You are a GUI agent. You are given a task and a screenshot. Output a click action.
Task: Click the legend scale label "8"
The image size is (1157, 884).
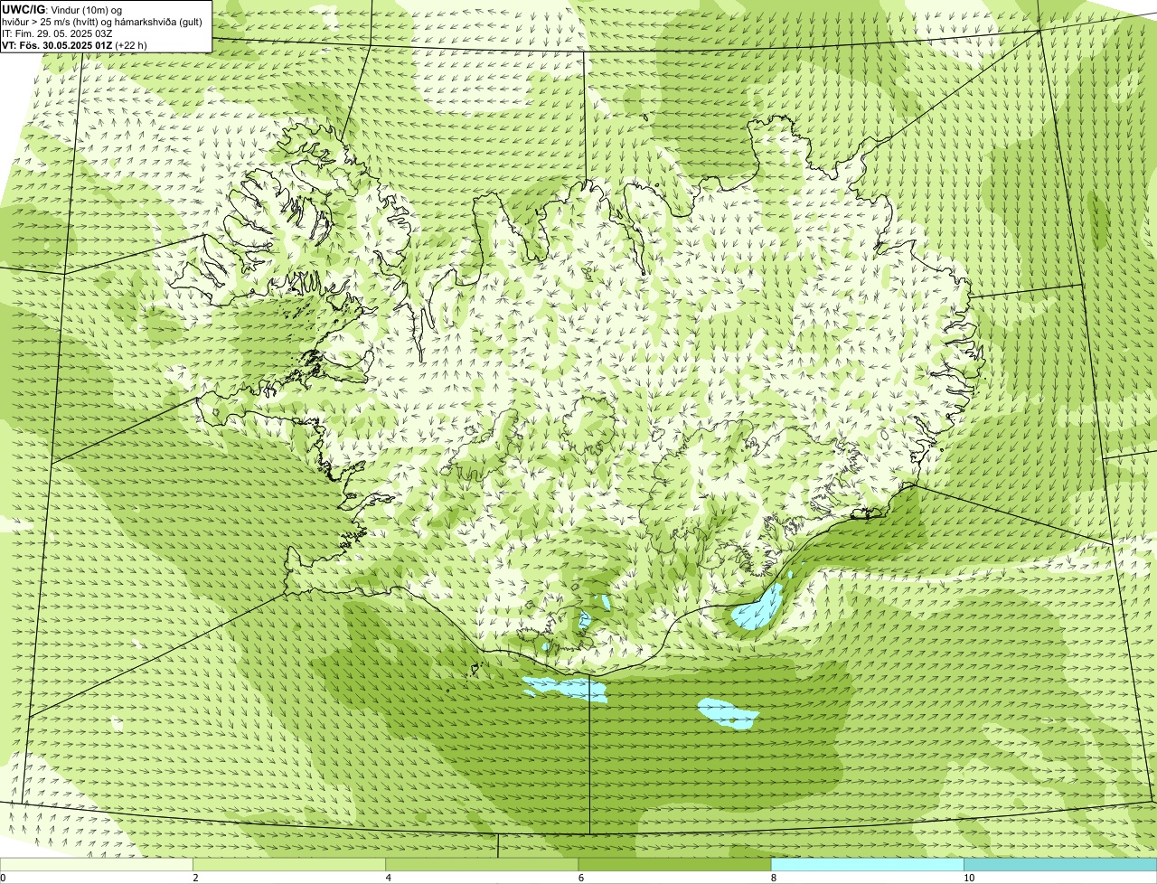click(x=774, y=878)
